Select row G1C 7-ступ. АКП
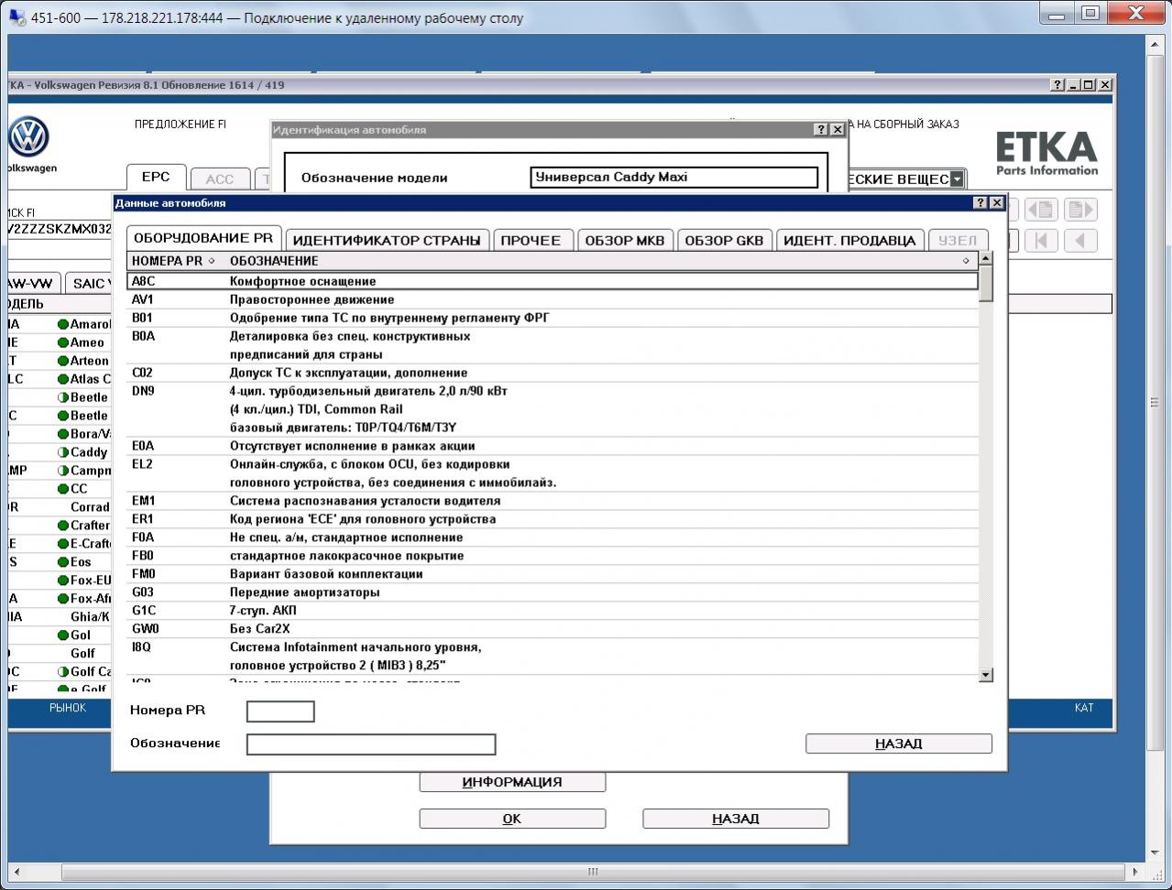1172x890 pixels. 553,611
